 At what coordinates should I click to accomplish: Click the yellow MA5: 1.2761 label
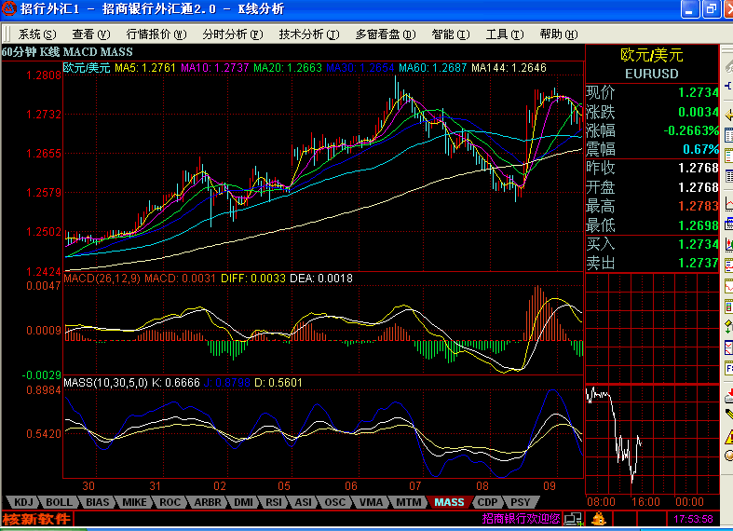point(145,68)
